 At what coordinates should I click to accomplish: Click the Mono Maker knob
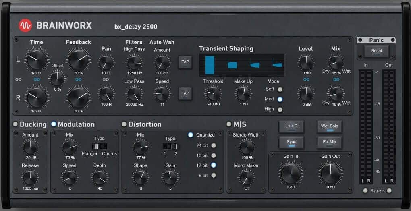click(x=246, y=178)
